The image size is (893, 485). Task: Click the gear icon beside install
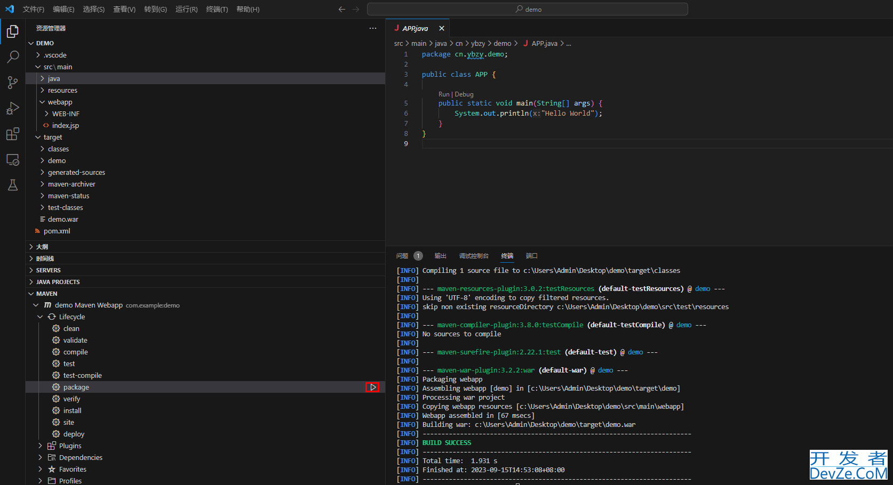click(56, 410)
